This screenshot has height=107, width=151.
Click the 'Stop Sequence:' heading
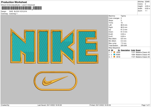115,48
